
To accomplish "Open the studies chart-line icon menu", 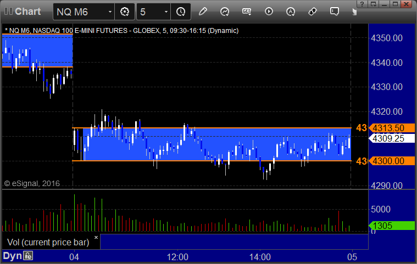I will (x=225, y=12).
